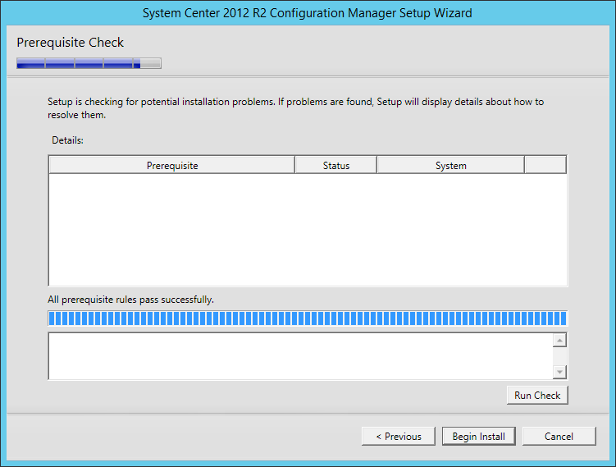Select 'All prerequisite rules pass successfully.' text
The height and width of the screenshot is (467, 616).
[x=130, y=300]
